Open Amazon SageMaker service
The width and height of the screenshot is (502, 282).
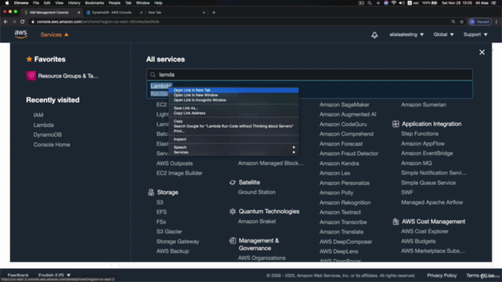tap(344, 104)
